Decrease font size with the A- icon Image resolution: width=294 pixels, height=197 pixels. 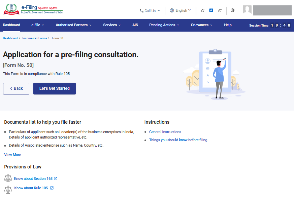[x=202, y=10]
